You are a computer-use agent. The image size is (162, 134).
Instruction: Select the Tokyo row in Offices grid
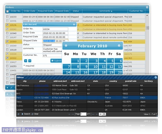point(87,102)
